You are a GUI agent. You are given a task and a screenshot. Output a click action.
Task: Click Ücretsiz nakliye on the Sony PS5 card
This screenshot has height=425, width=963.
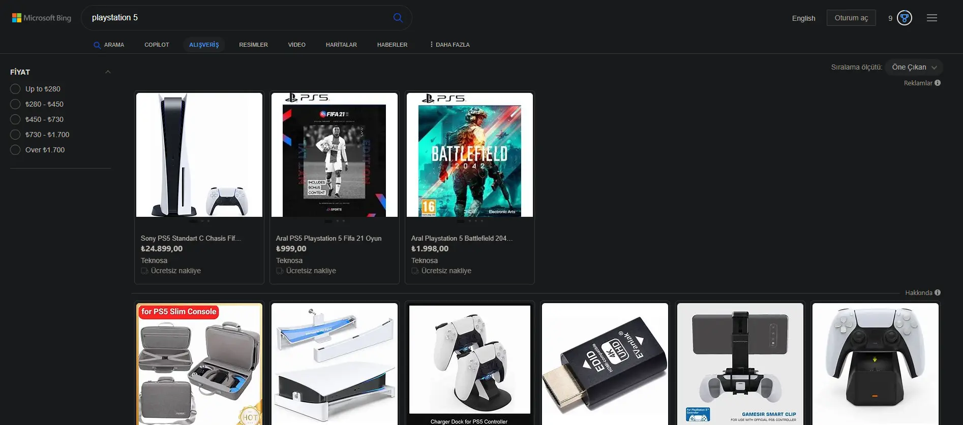point(176,271)
